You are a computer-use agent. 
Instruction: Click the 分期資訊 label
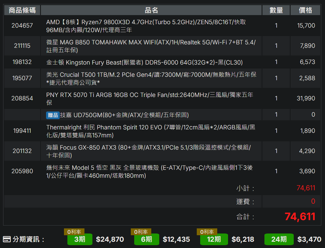[x=28, y=239]
